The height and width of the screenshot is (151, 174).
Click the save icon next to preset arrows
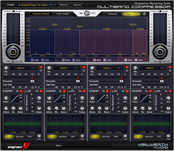click(55, 5)
